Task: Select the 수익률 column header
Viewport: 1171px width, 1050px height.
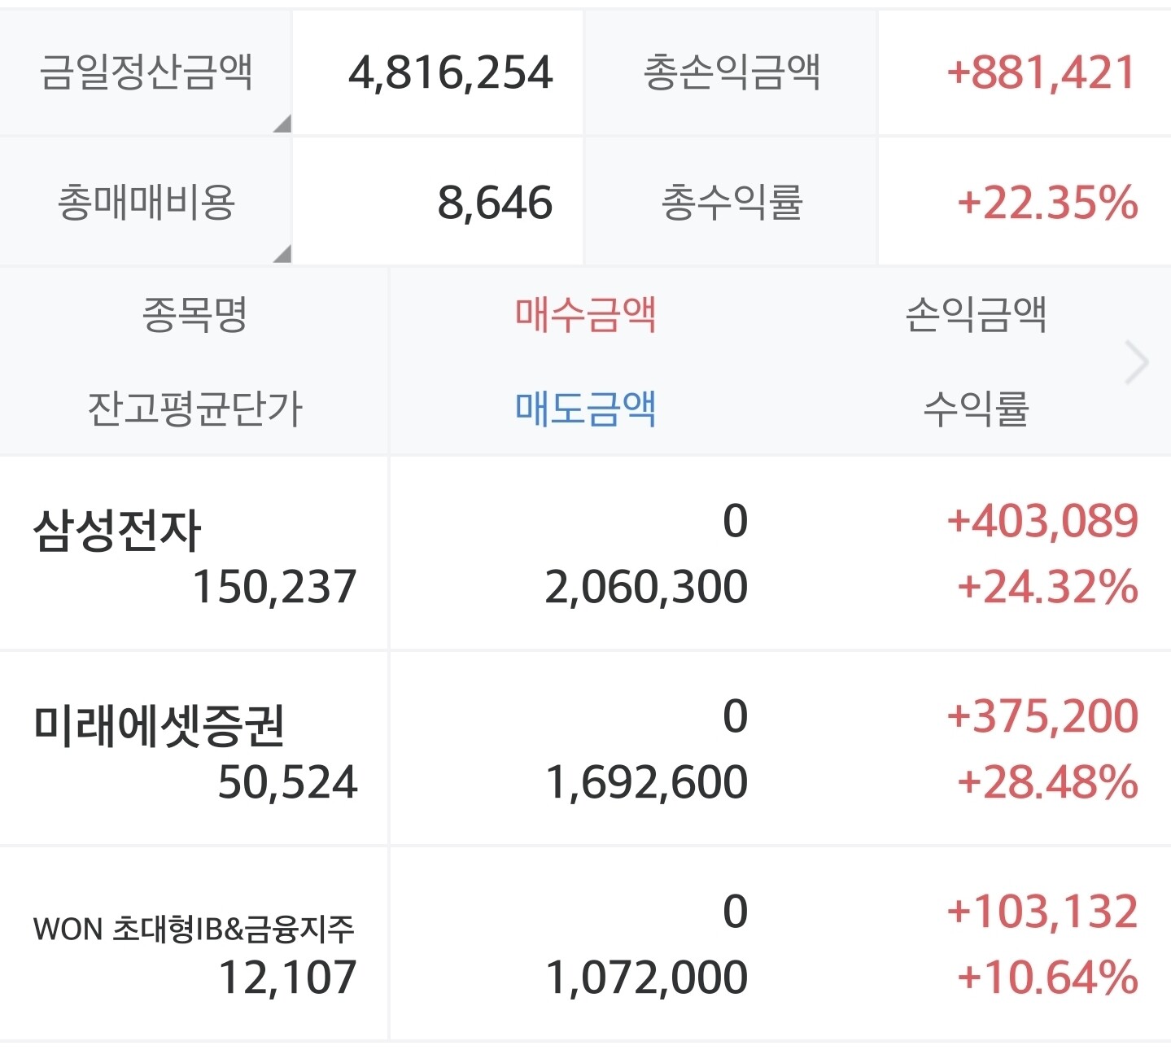Action: 976,409
